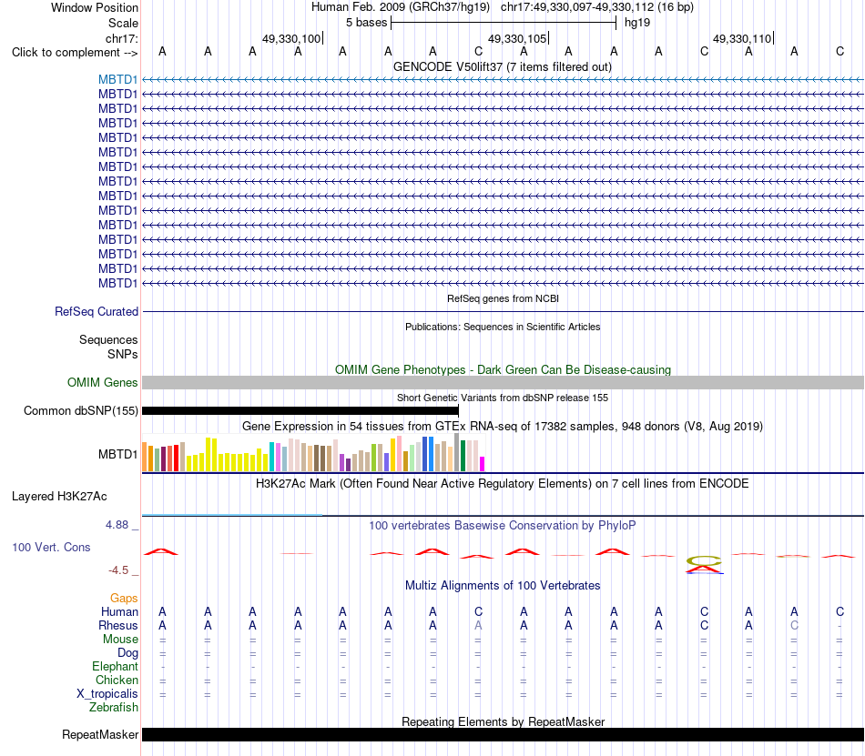Screen dimensions: 865x756
Task: Click the 49,330,105 ruler position
Action: 517,38
